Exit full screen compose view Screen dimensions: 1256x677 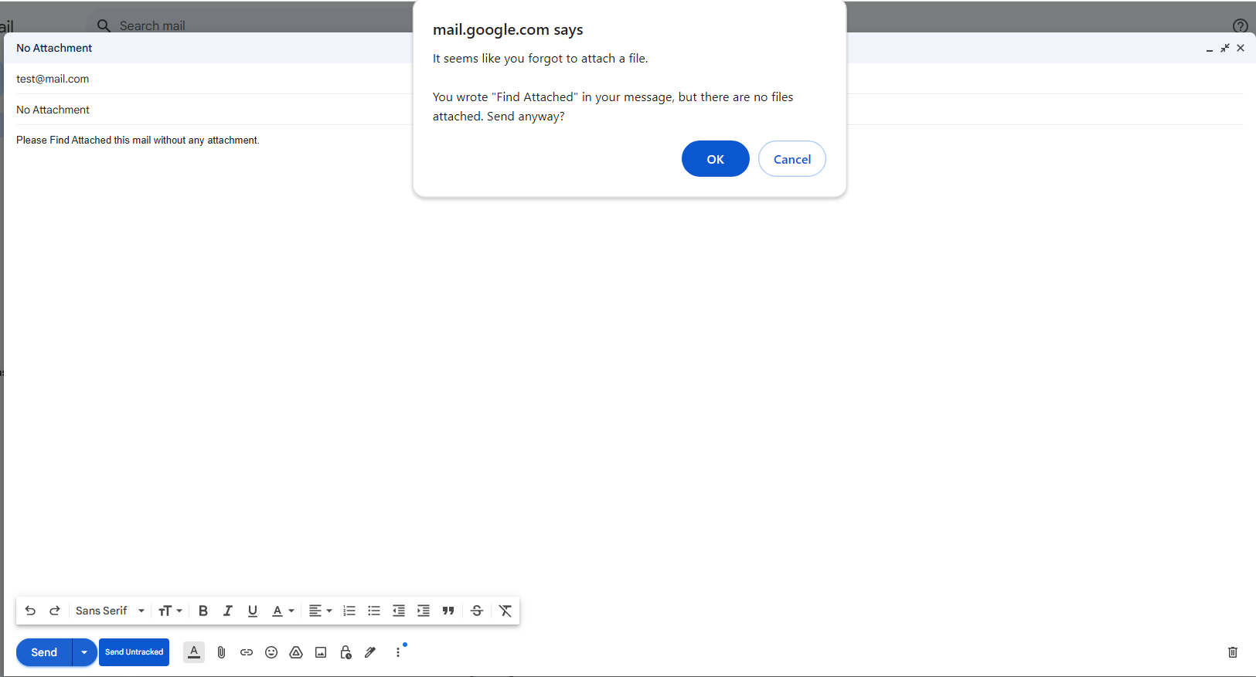click(1225, 48)
